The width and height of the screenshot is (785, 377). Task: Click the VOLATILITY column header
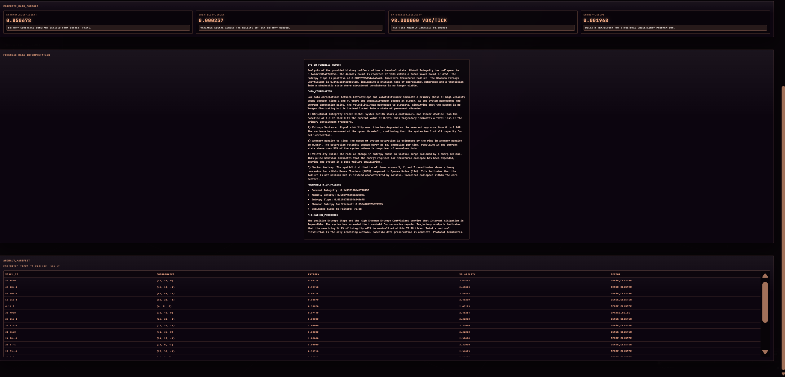[467, 274]
